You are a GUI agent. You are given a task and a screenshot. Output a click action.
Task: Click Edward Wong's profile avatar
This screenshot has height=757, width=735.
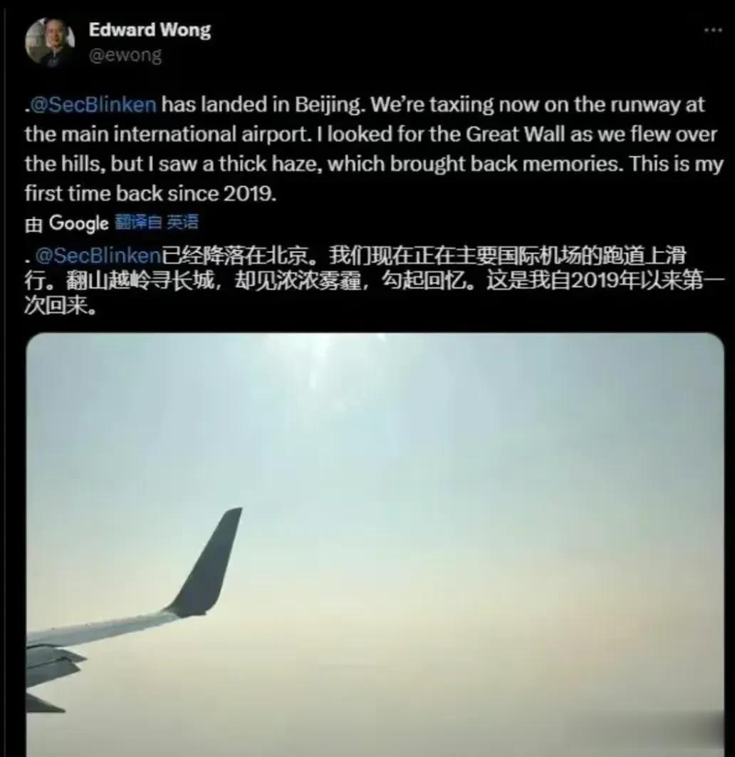[50, 42]
